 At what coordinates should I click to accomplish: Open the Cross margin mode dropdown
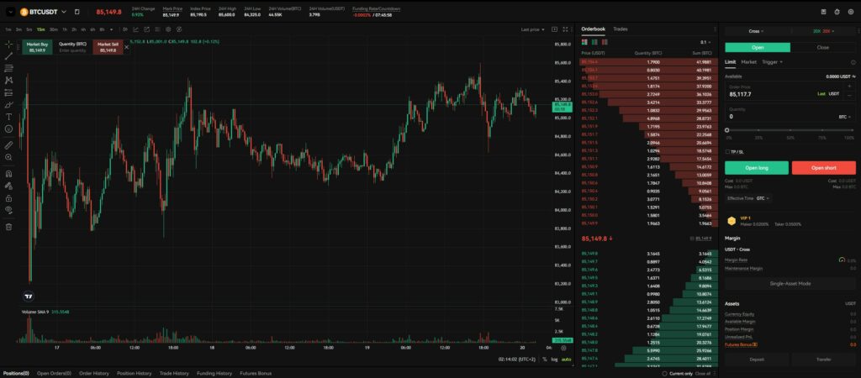757,31
